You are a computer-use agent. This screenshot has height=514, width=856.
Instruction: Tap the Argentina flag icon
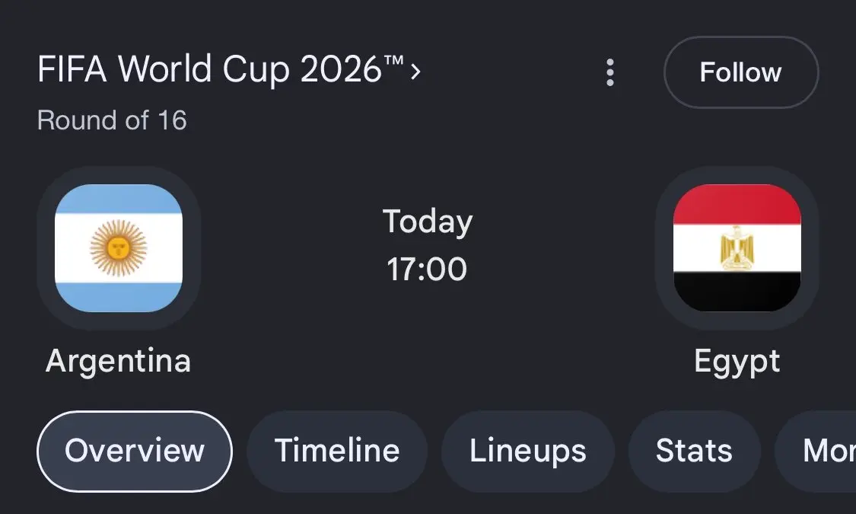pos(119,248)
